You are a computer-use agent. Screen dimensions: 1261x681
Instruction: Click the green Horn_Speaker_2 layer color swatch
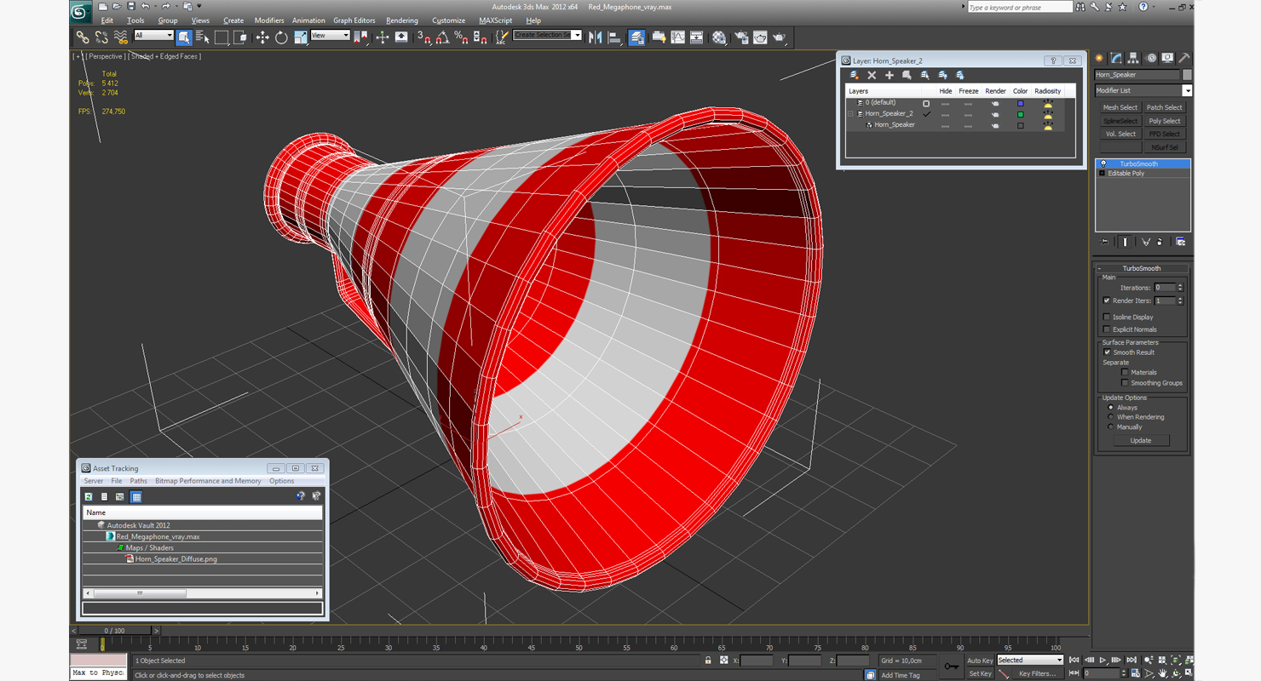1020,114
